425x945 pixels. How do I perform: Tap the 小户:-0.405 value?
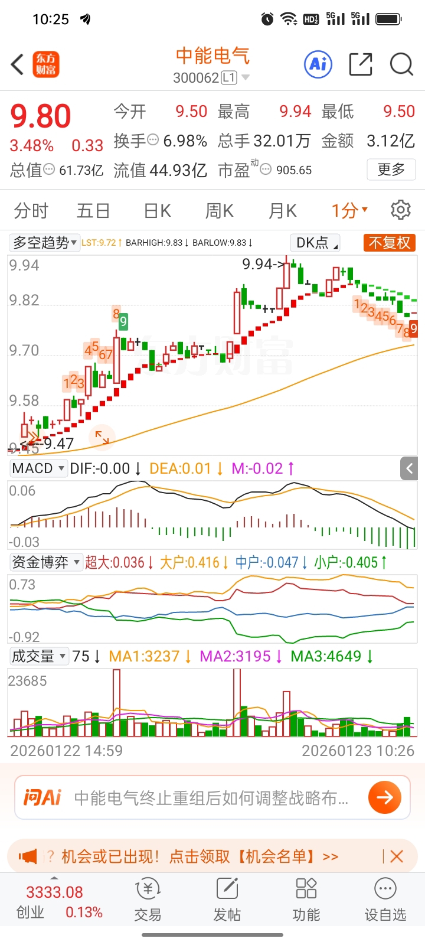tap(351, 562)
